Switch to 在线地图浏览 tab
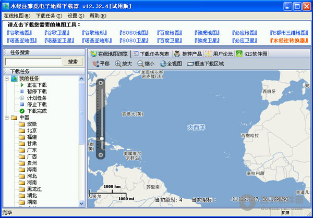Image resolution: width=313 pixels, height=218 pixels. tap(109, 54)
